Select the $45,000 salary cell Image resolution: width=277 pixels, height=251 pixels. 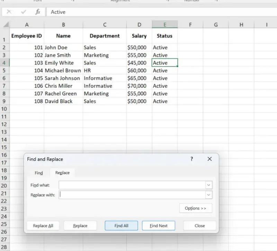point(139,63)
